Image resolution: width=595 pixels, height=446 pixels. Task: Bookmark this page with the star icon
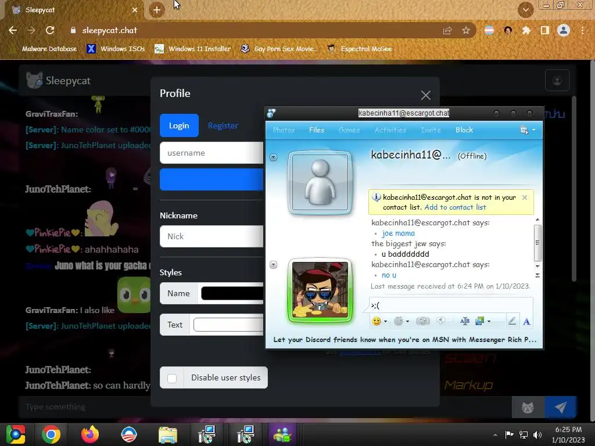[x=466, y=30]
